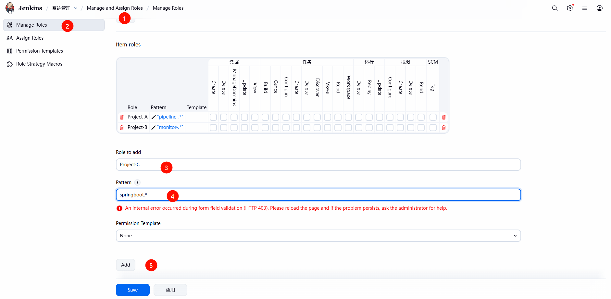The height and width of the screenshot is (299, 611).
Task: Go to Permission Templates sidebar item
Action: coord(40,51)
